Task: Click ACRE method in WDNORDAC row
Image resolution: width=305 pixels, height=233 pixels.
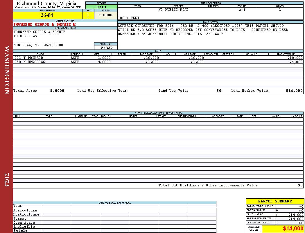Action: coord(75,62)
